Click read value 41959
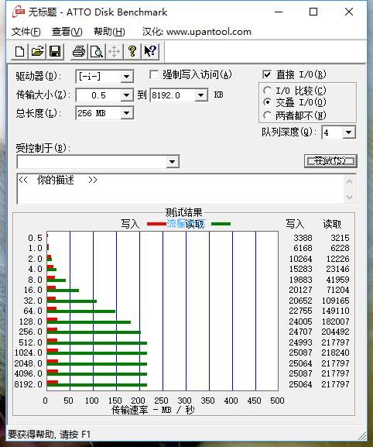This screenshot has height=447, width=373. click(337, 280)
